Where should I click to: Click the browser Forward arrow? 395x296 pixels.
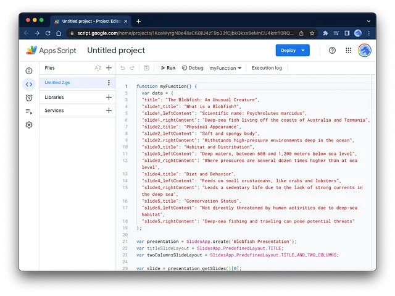(37, 33)
